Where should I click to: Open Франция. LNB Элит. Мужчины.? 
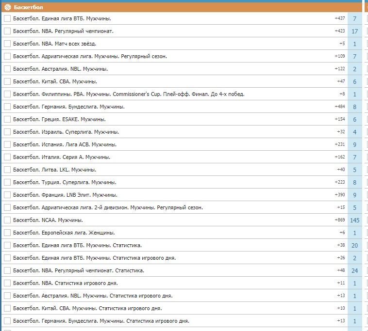coord(65,195)
